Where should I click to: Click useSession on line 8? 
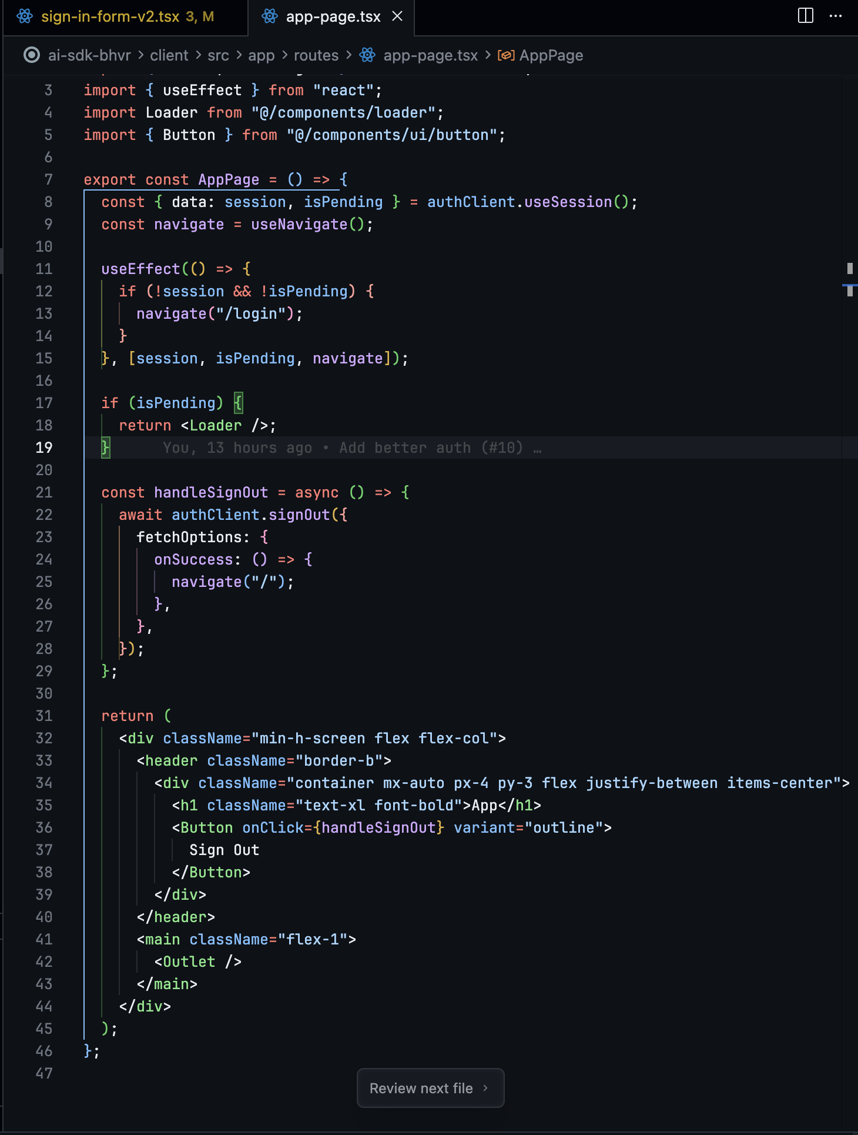(x=568, y=202)
